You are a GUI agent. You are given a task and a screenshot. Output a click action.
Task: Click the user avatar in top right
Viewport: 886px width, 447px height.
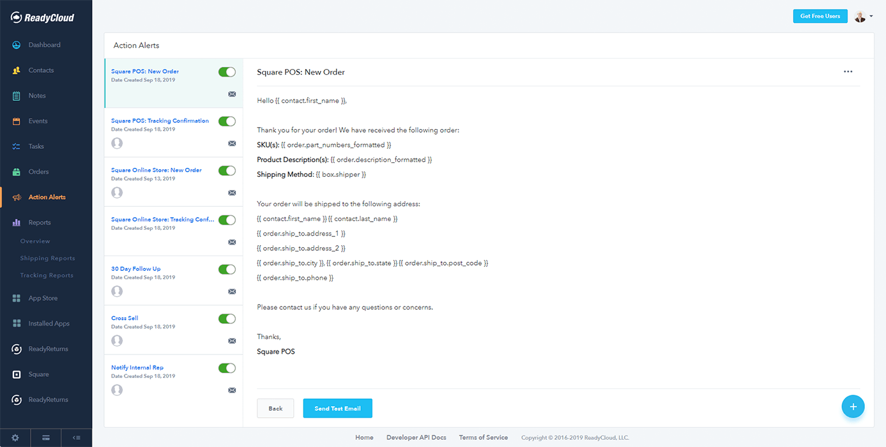860,17
